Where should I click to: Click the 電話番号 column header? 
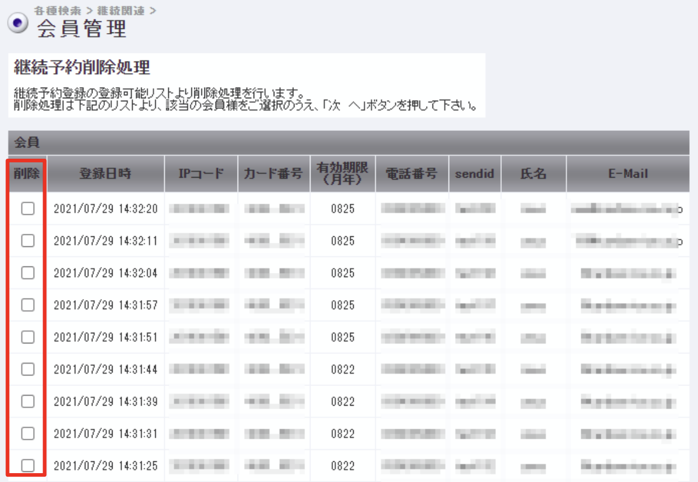pos(412,173)
